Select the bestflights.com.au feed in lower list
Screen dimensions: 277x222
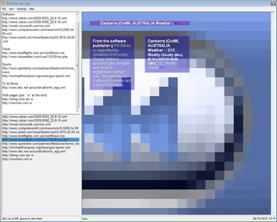coord(33,136)
